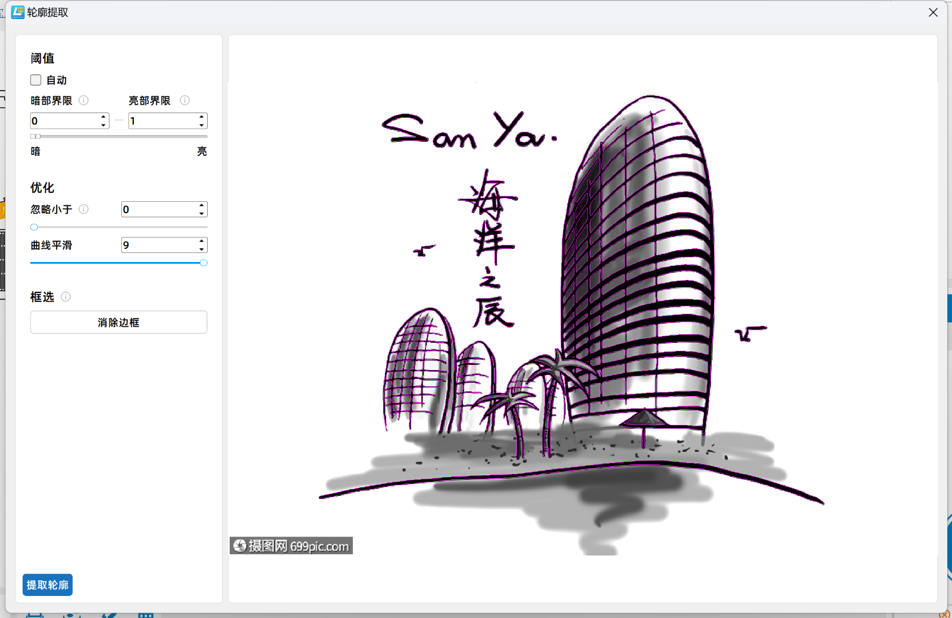This screenshot has width=952, height=618.
Task: Enable the 自动 threshold checkbox
Action: (x=36, y=80)
